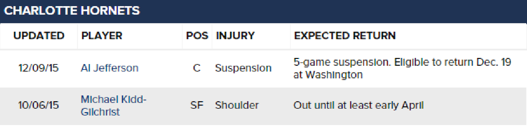Sort by the UPDATED column header
The width and height of the screenshot is (527, 138).
pos(39,36)
